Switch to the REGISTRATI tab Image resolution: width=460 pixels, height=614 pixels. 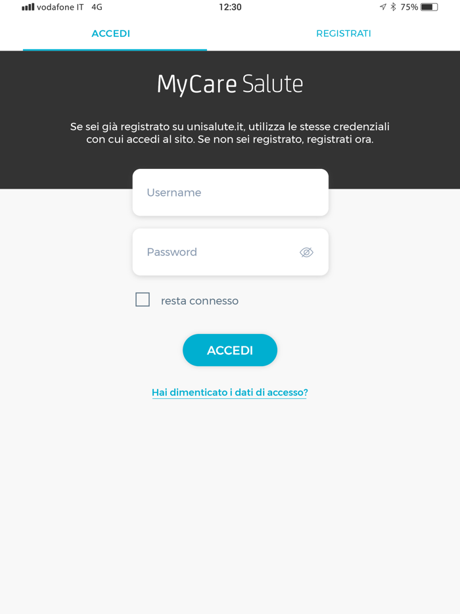[x=344, y=33]
